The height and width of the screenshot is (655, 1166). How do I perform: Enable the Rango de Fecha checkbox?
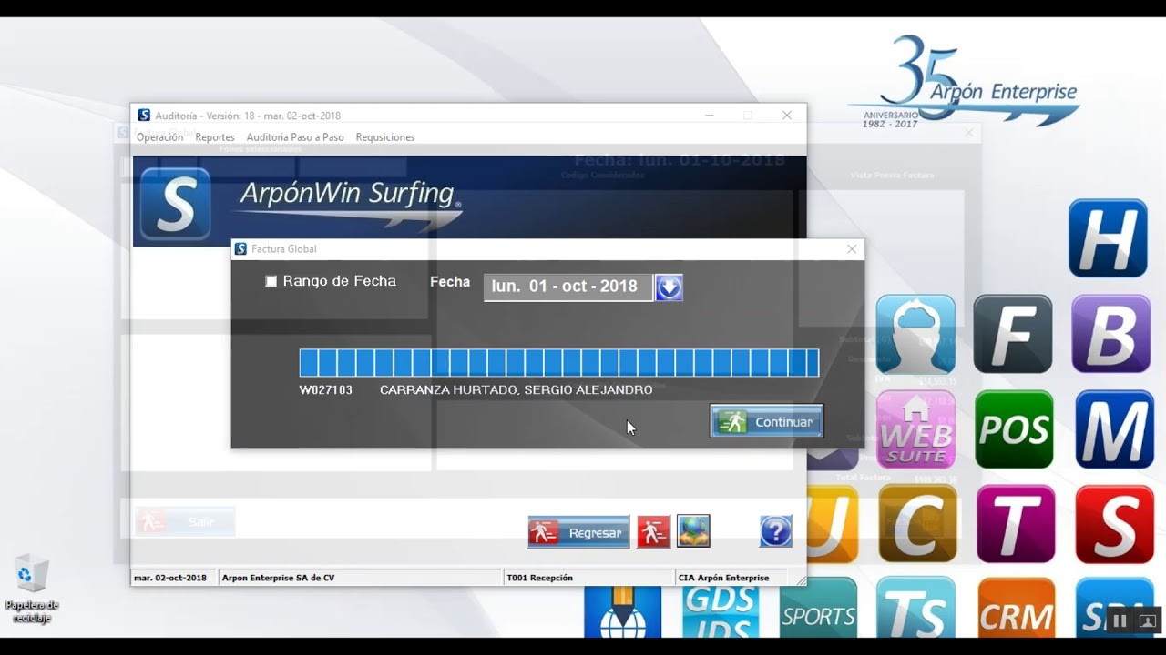point(271,281)
